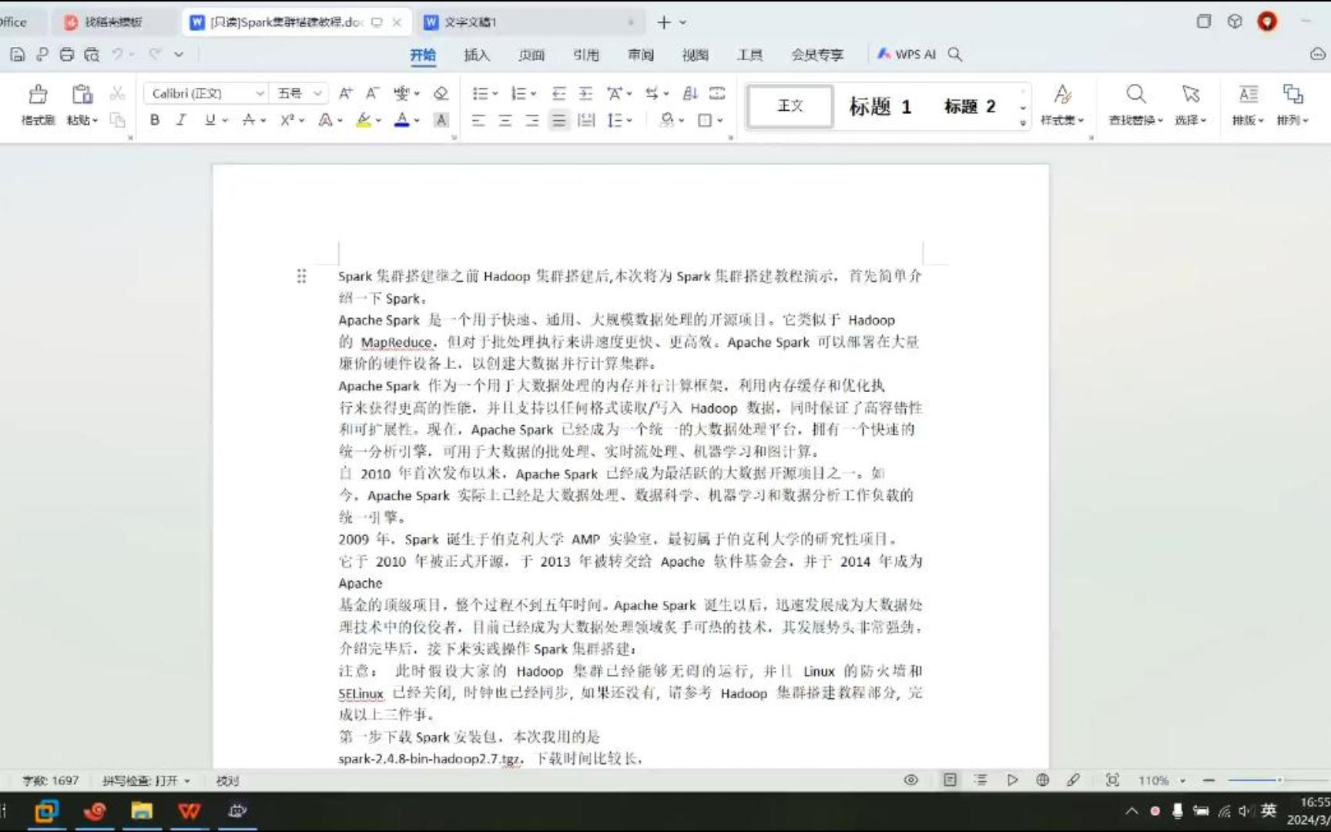Click the Print icon in quick toolbar
The width and height of the screenshot is (1331, 832).
coord(67,54)
